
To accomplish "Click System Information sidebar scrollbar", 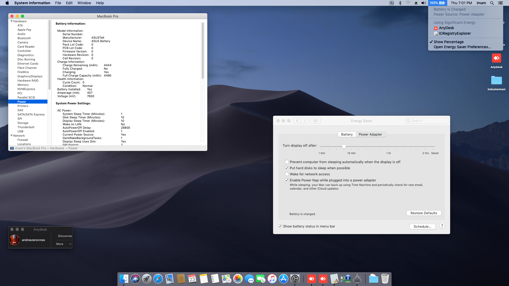I will (x=49, y=54).
